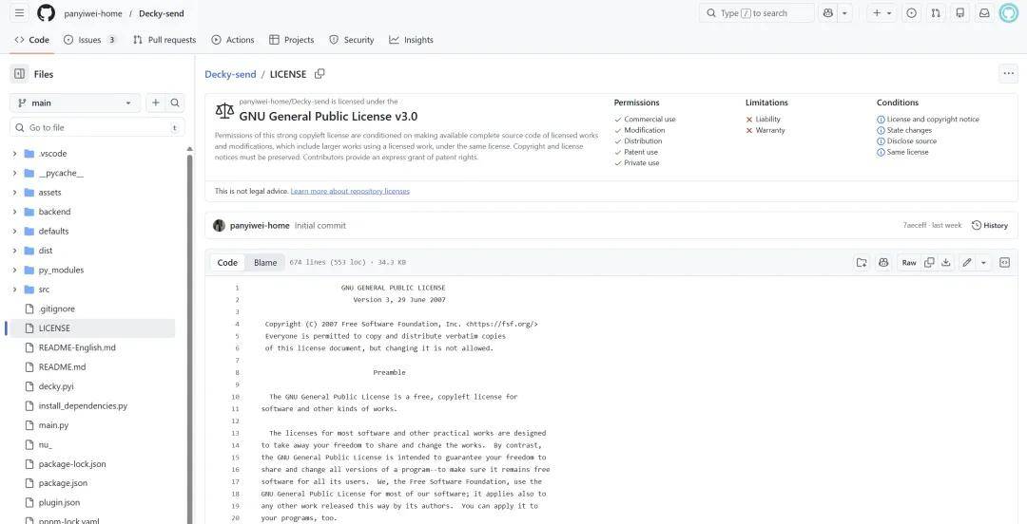View file History
This screenshot has height=524, width=1027.
989,226
